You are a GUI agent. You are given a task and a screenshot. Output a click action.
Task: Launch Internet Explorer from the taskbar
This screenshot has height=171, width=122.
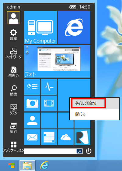(44, 165)
